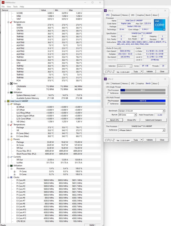Click the thermometer icon beside mainboard Temperatures
Screen dimensions: 171x226
click(x=11, y=22)
